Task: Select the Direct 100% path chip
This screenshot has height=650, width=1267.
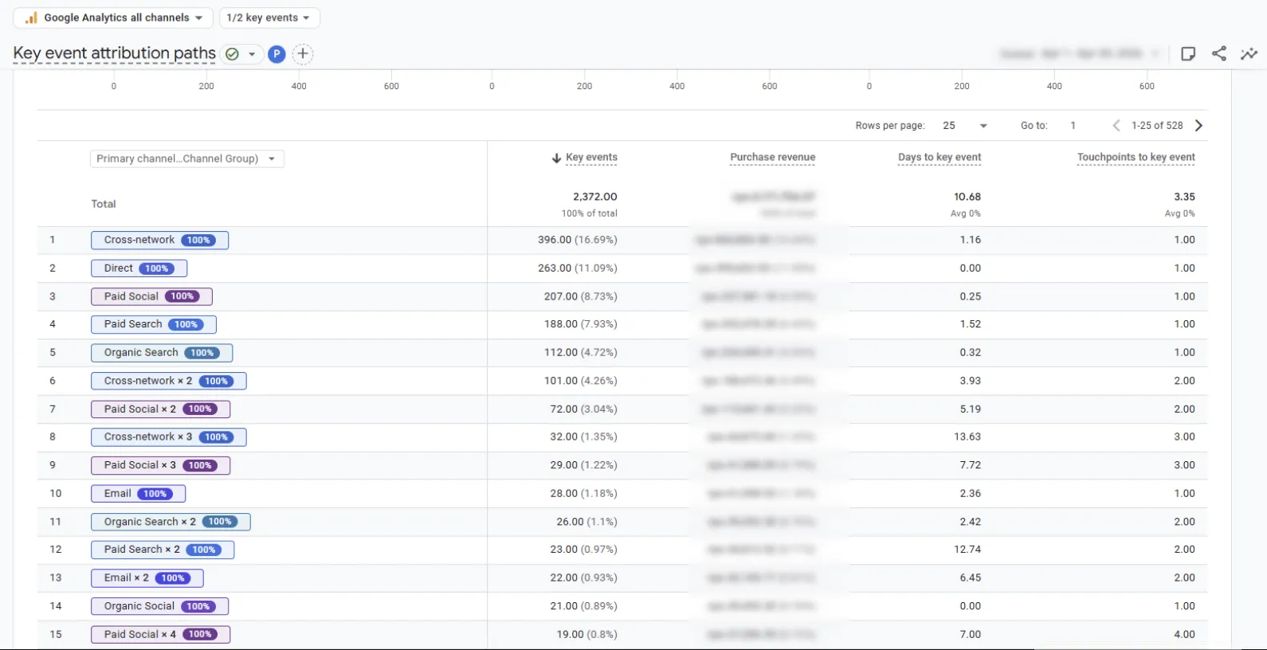Action: click(139, 268)
